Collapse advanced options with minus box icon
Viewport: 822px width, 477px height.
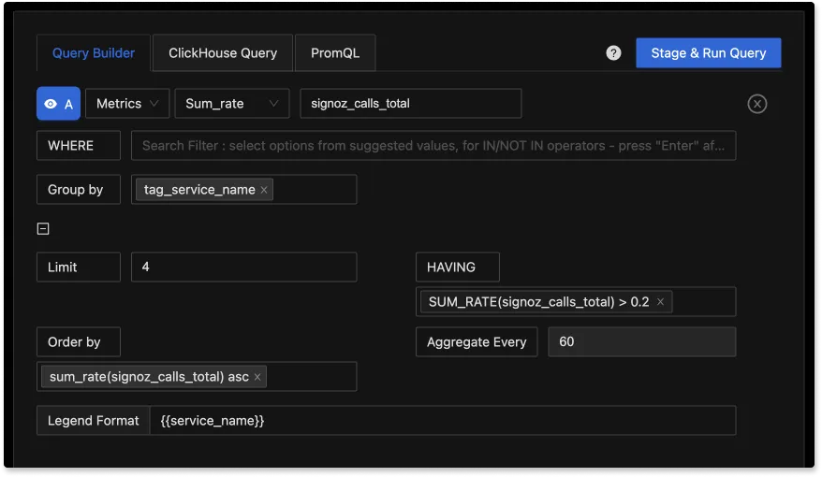tap(43, 229)
